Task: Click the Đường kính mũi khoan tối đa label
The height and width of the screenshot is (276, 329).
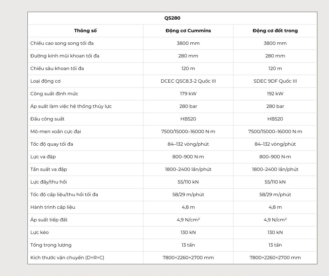Action: point(65,56)
